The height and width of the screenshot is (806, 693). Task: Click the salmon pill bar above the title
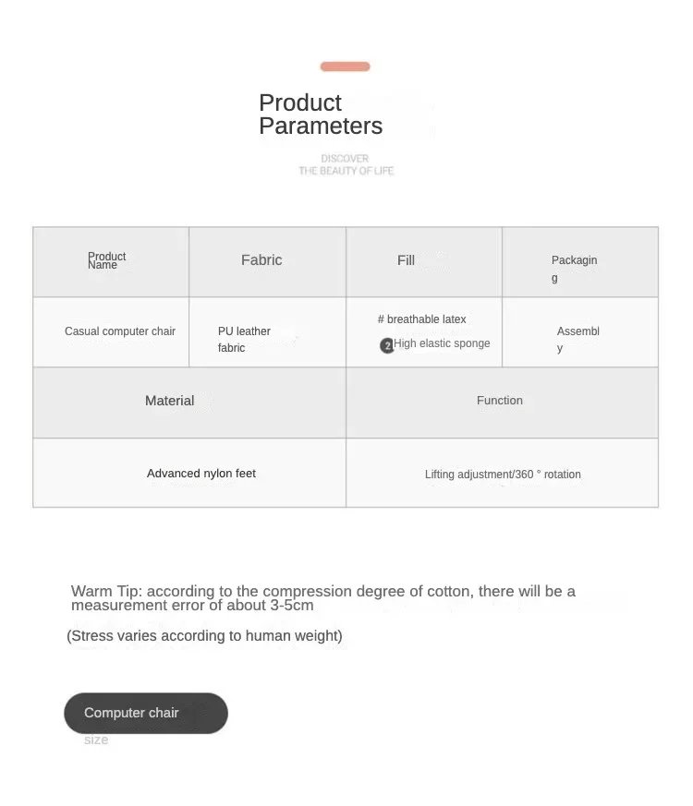[x=345, y=66]
